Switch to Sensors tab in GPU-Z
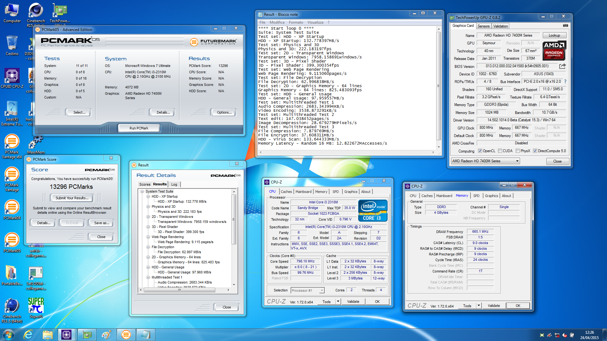 pos(483,26)
